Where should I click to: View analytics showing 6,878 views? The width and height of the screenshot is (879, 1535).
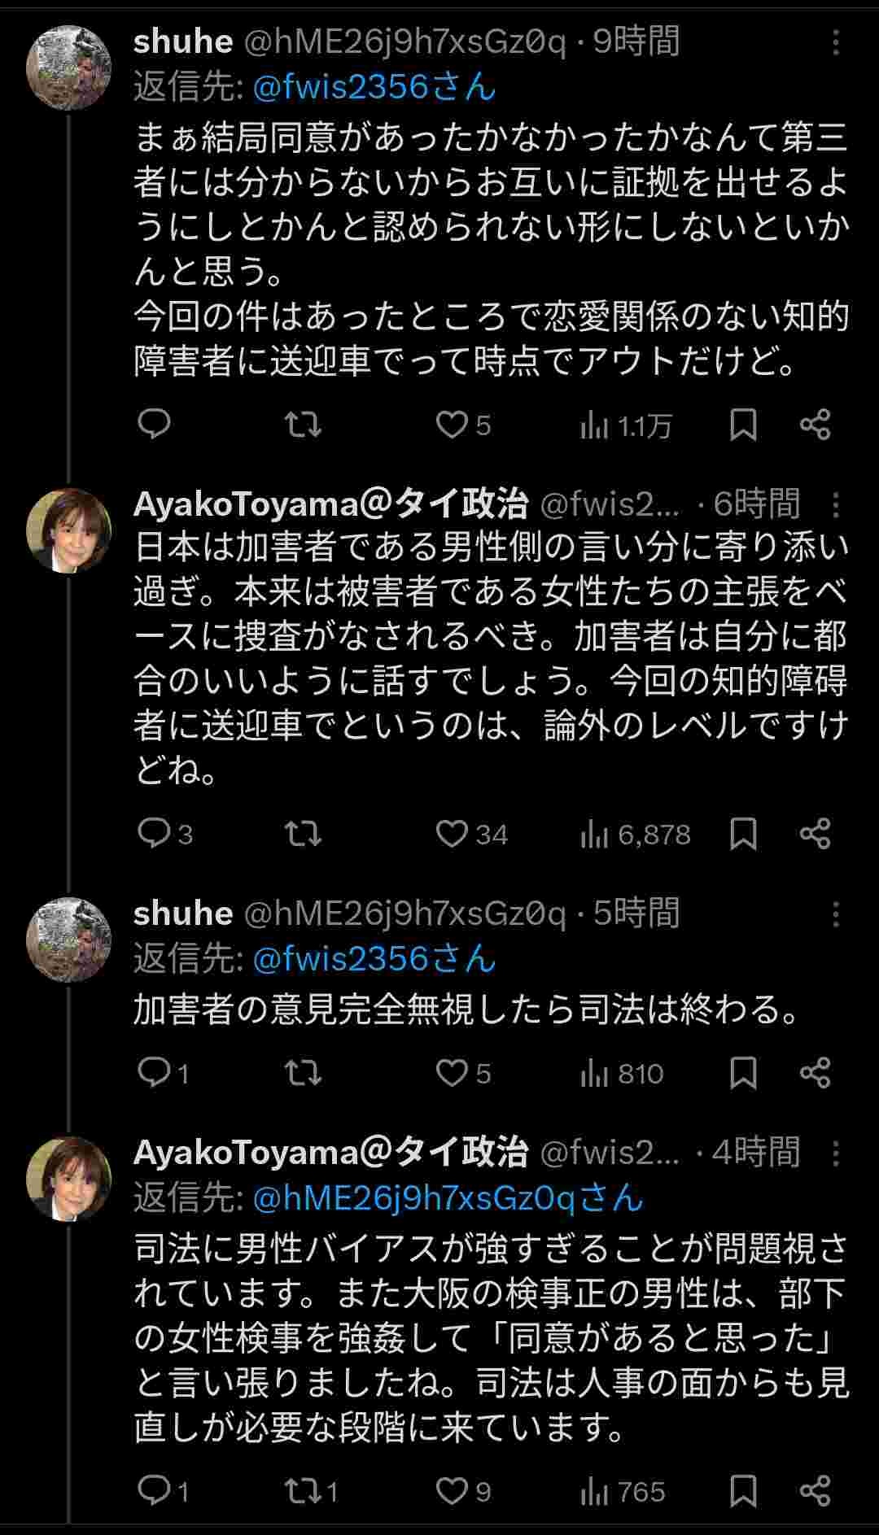[636, 834]
